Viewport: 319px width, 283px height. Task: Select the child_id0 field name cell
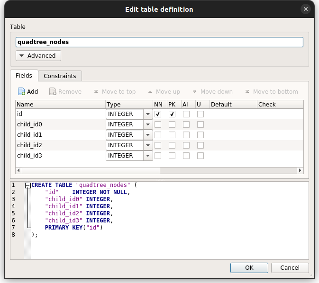60,124
